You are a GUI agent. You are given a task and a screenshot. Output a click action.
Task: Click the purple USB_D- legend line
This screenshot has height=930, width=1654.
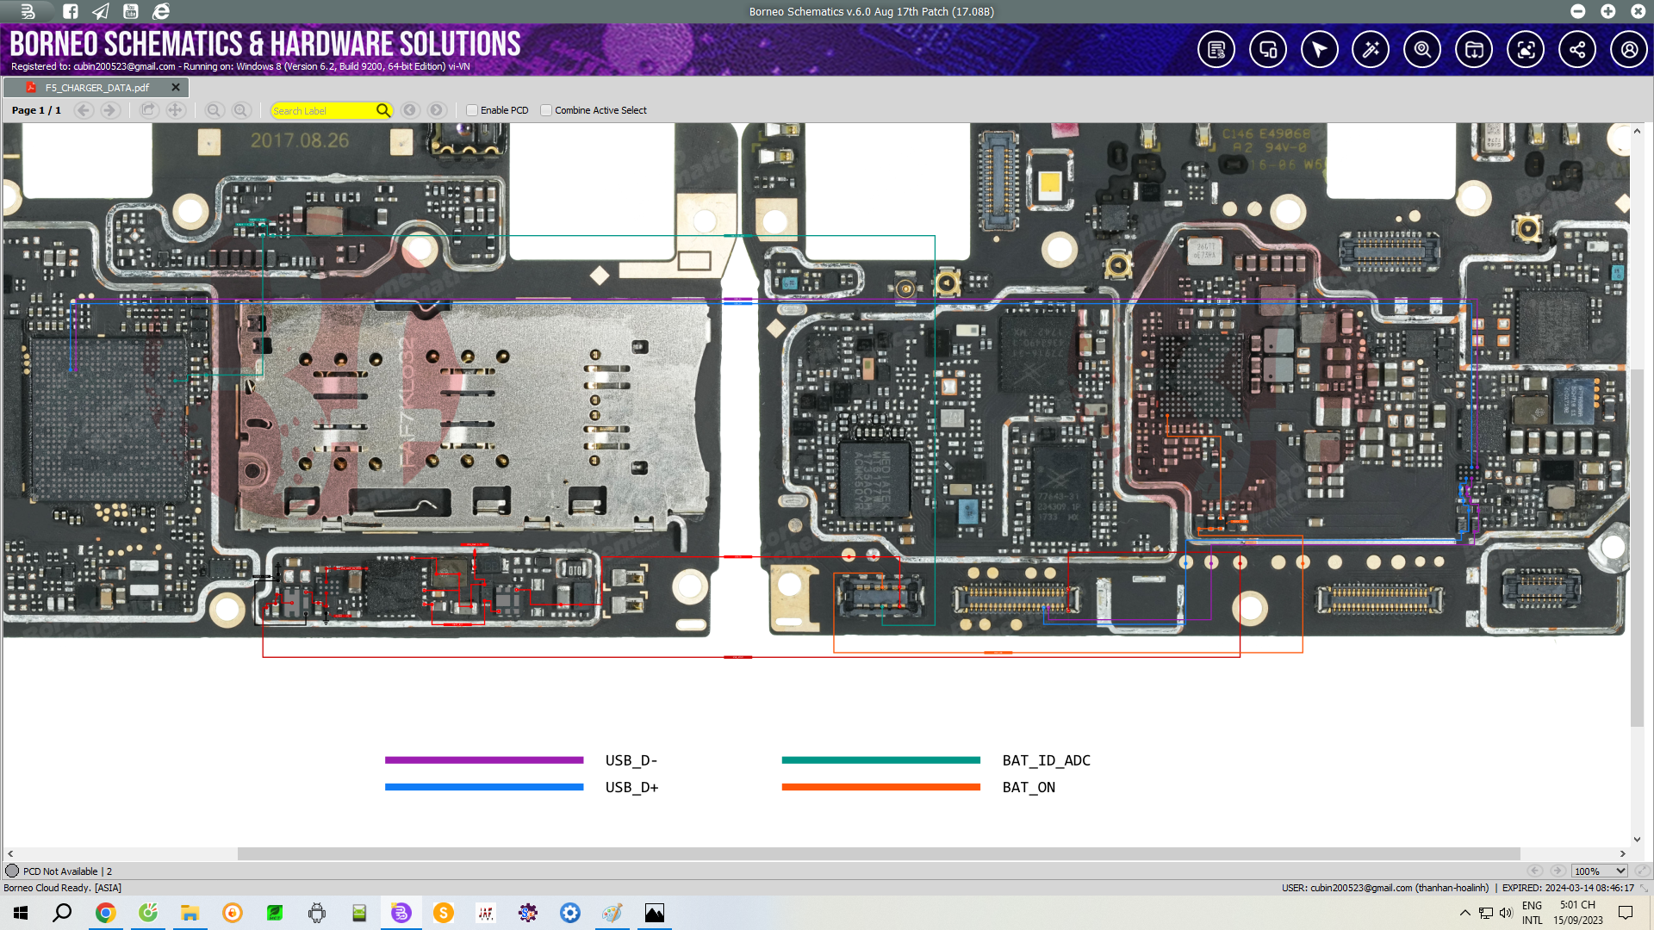click(484, 760)
